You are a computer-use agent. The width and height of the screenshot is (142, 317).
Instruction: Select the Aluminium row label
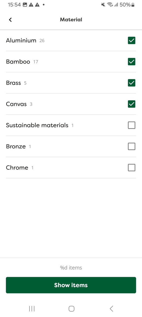coord(21,40)
